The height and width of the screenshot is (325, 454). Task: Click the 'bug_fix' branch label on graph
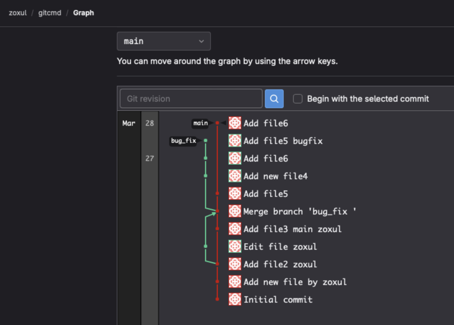click(x=183, y=141)
